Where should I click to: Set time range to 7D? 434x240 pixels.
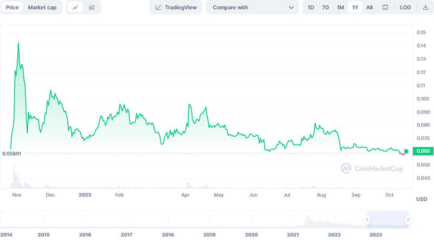[x=325, y=8]
